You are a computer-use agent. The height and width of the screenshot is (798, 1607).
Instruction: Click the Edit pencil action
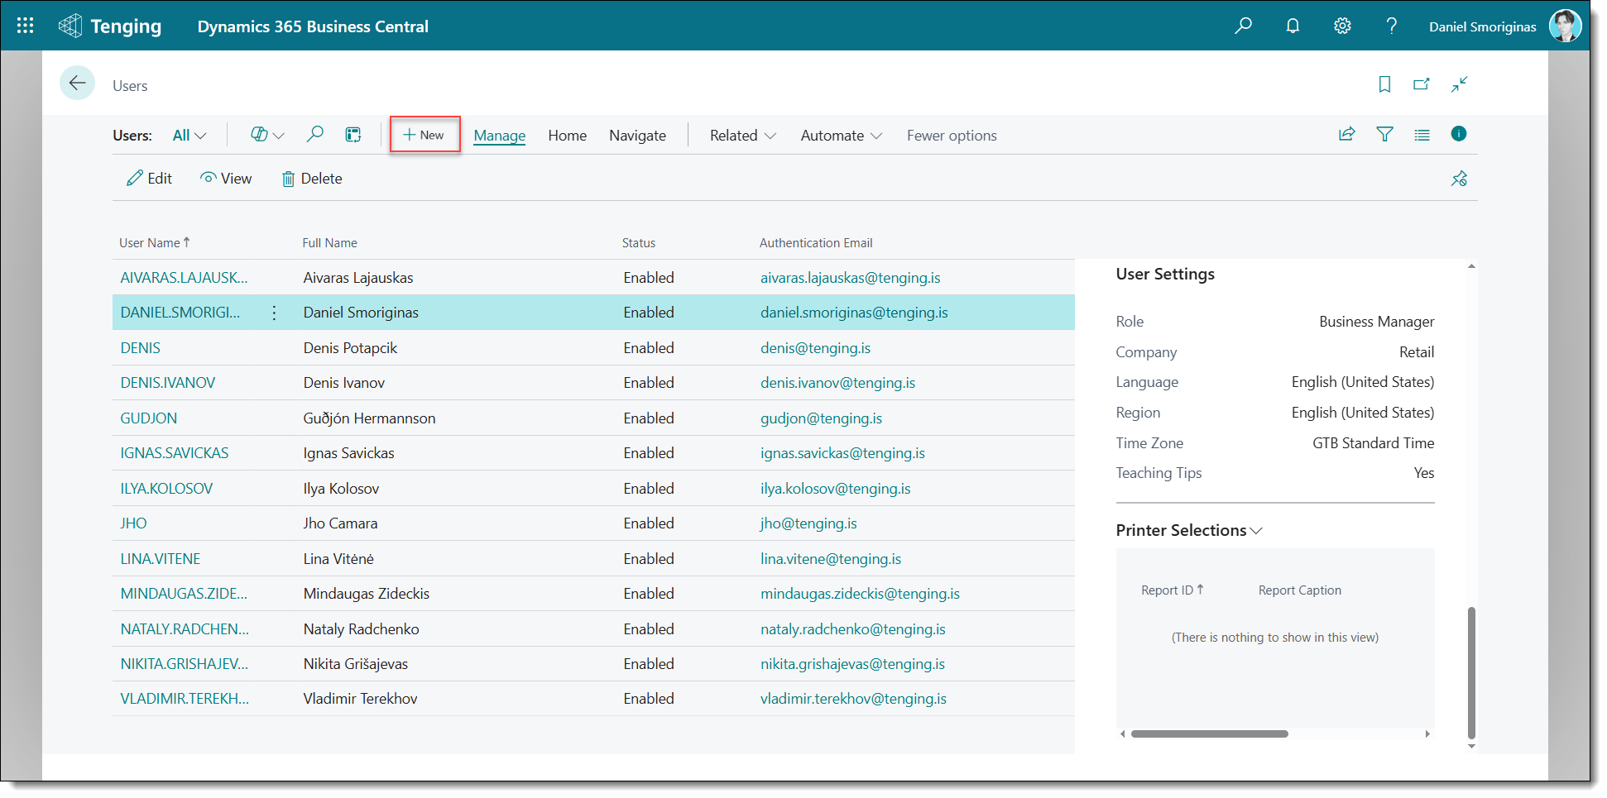tap(149, 179)
